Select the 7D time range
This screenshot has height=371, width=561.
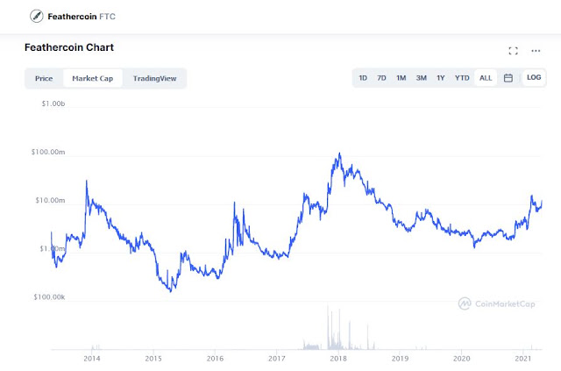pos(381,78)
